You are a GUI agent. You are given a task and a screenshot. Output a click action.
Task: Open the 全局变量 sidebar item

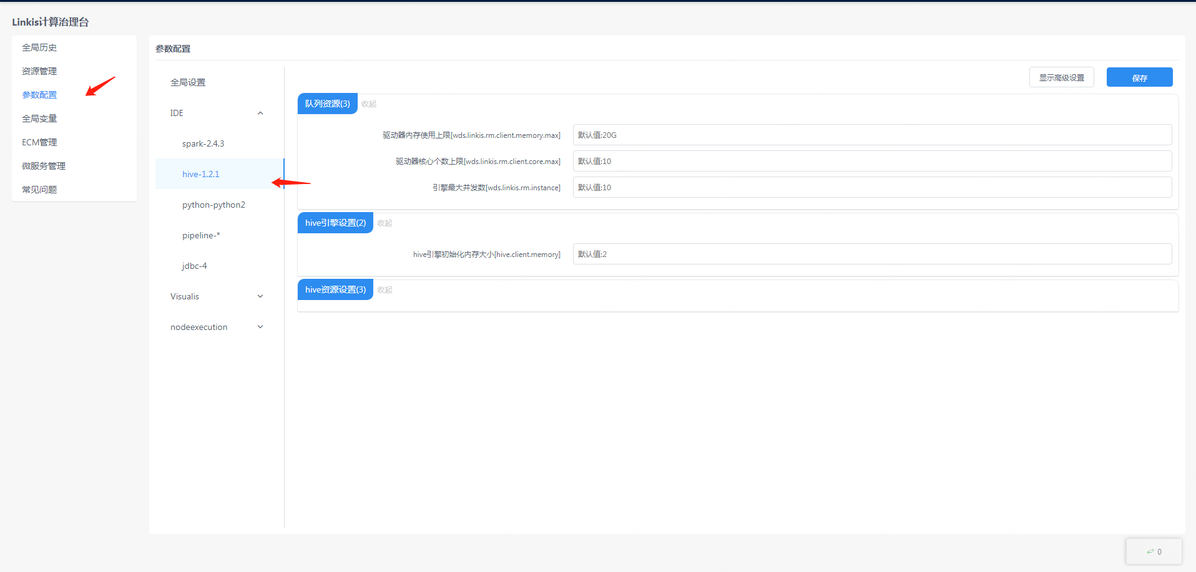[39, 119]
